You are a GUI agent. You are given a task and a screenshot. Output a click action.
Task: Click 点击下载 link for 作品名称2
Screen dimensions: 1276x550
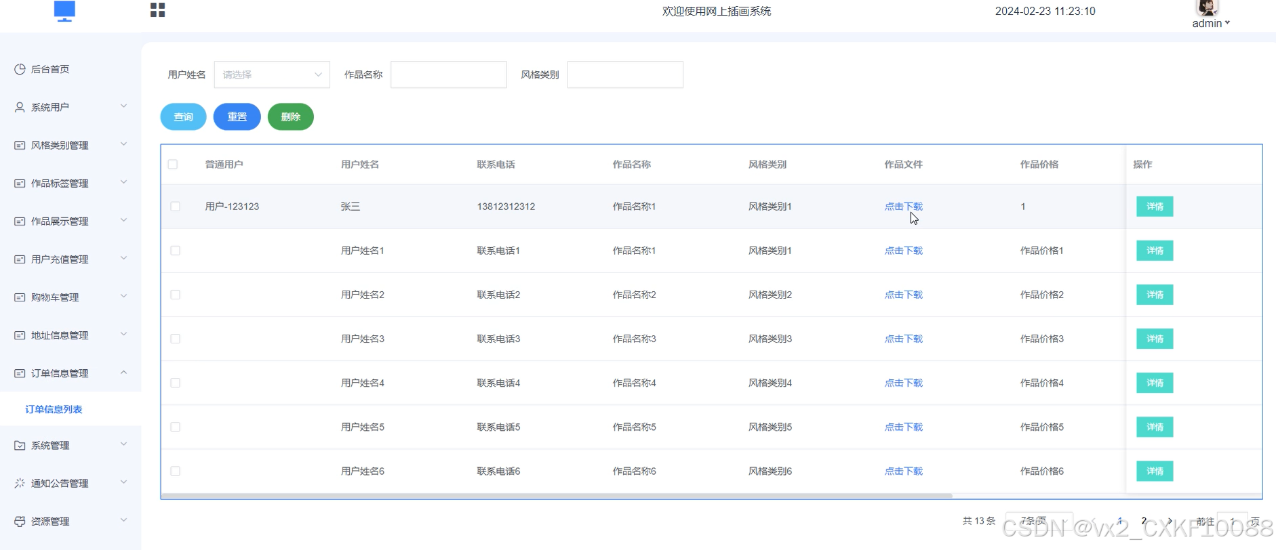[x=903, y=295]
